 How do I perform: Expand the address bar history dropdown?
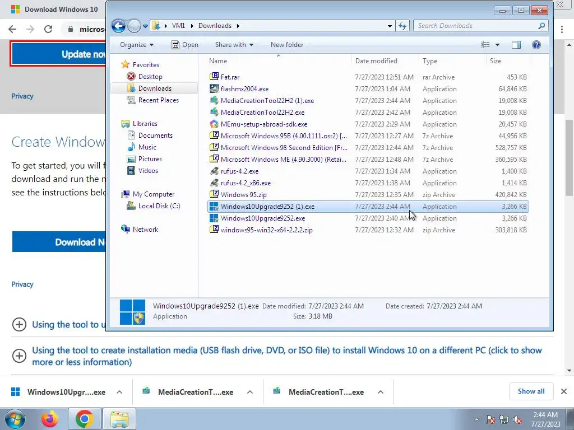click(x=390, y=26)
